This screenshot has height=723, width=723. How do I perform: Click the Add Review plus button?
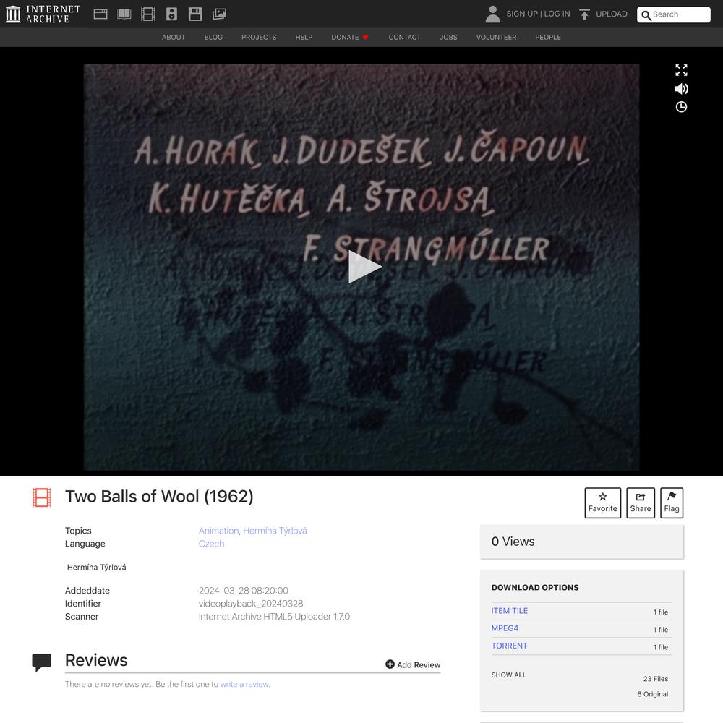pyautogui.click(x=413, y=664)
